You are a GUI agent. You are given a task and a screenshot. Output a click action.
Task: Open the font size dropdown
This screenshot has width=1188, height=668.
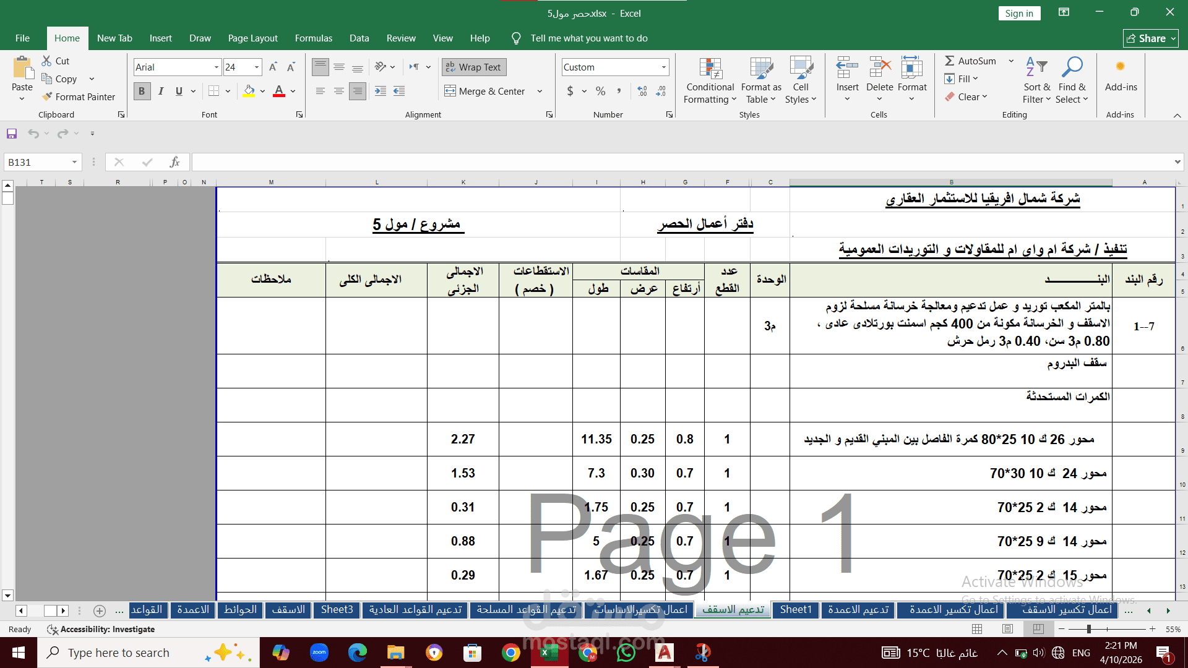257,67
